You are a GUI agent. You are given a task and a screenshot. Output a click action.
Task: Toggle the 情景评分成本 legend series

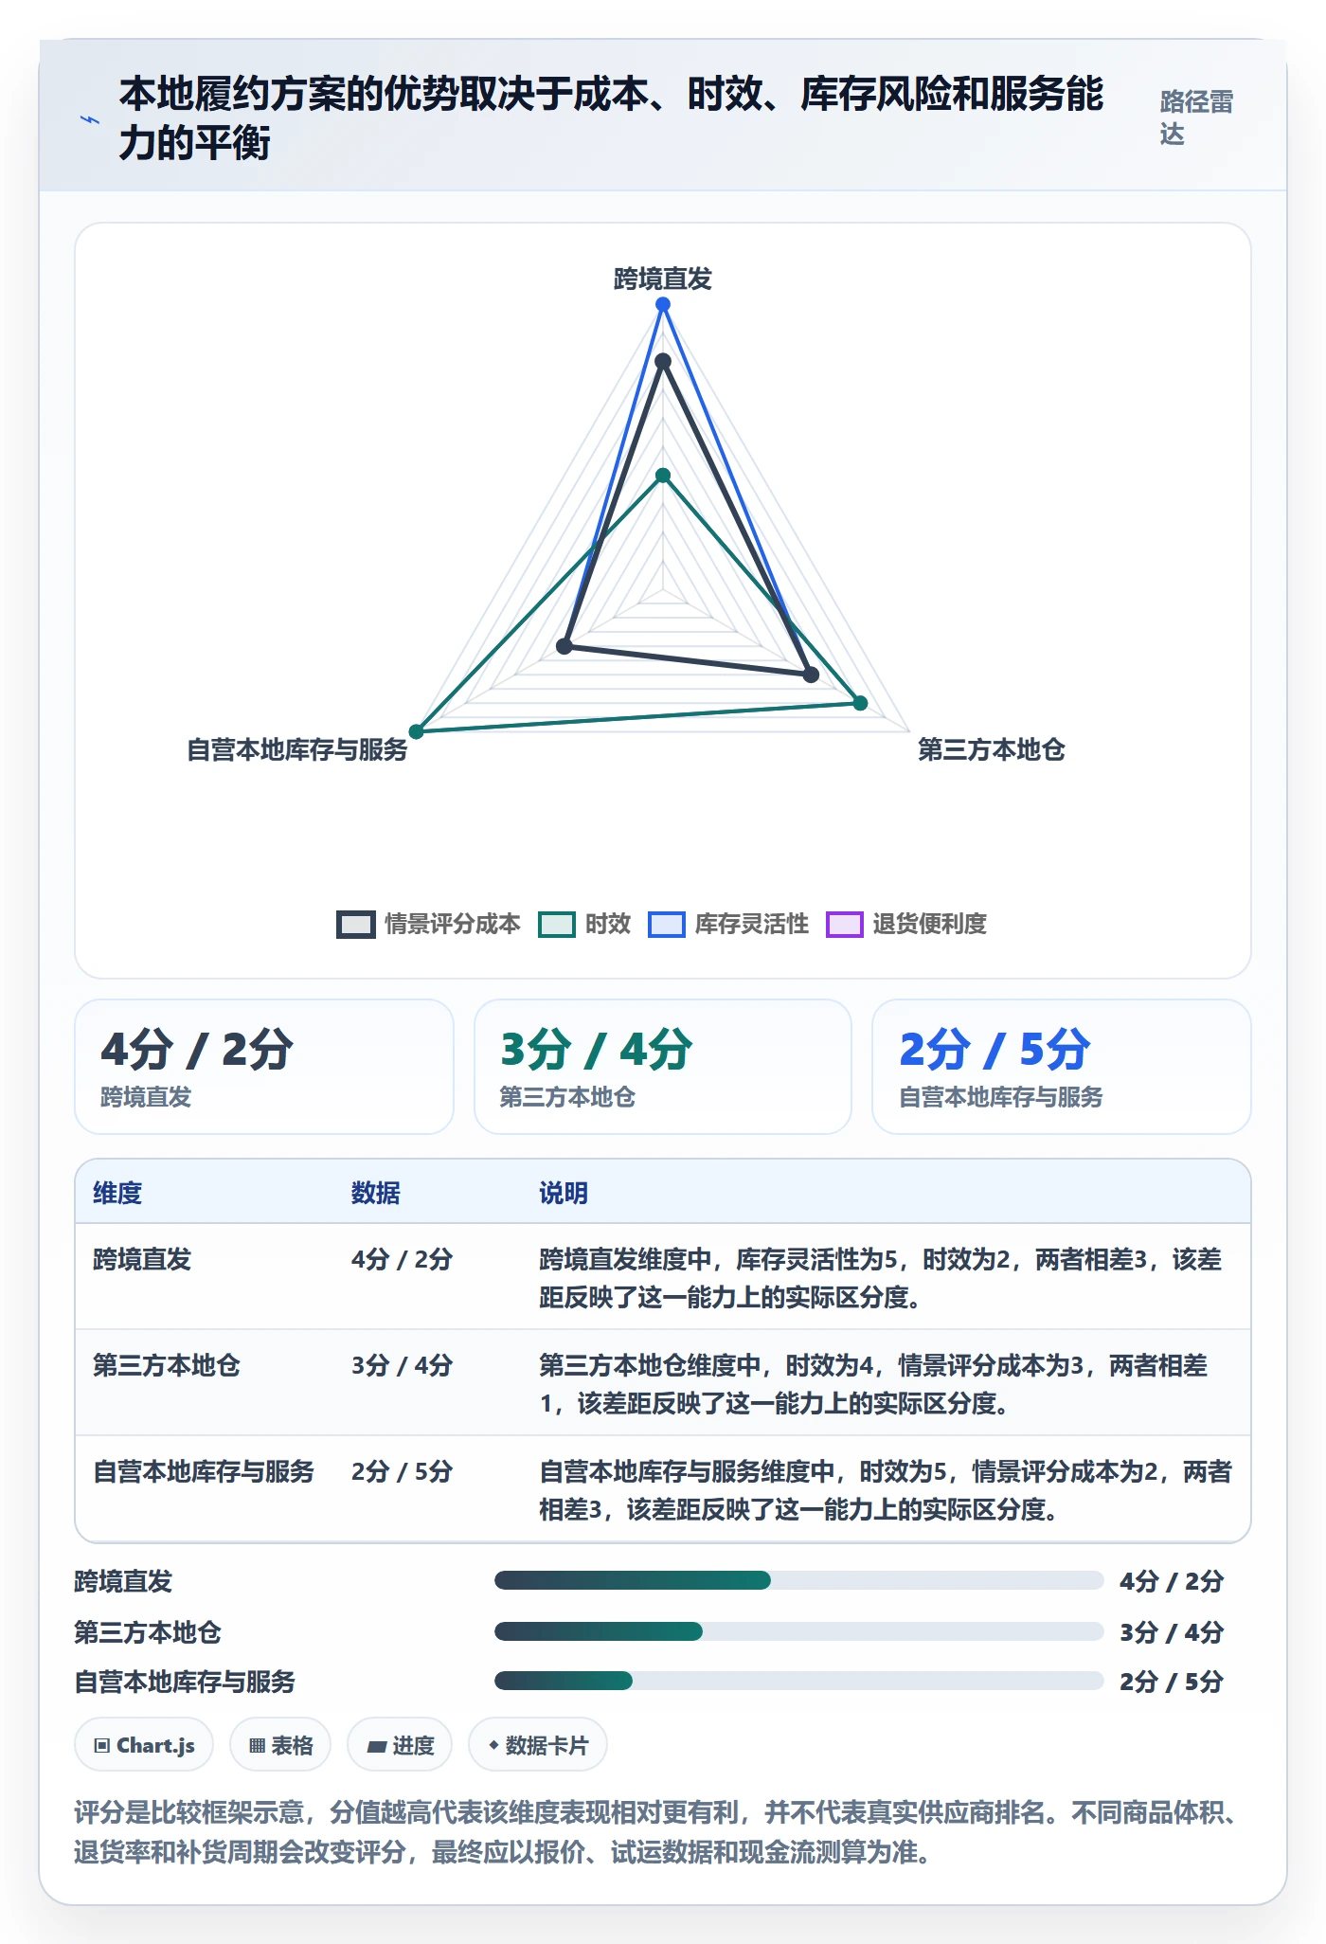(429, 924)
